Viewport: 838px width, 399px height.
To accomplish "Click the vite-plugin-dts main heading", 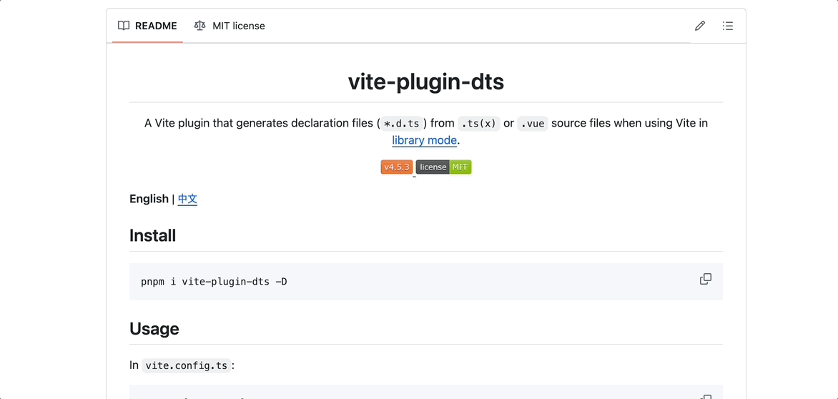I will (426, 82).
